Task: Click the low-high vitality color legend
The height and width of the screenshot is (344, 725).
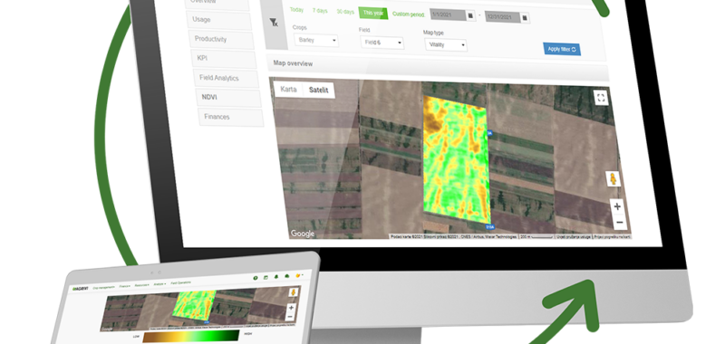Action: pos(191,337)
